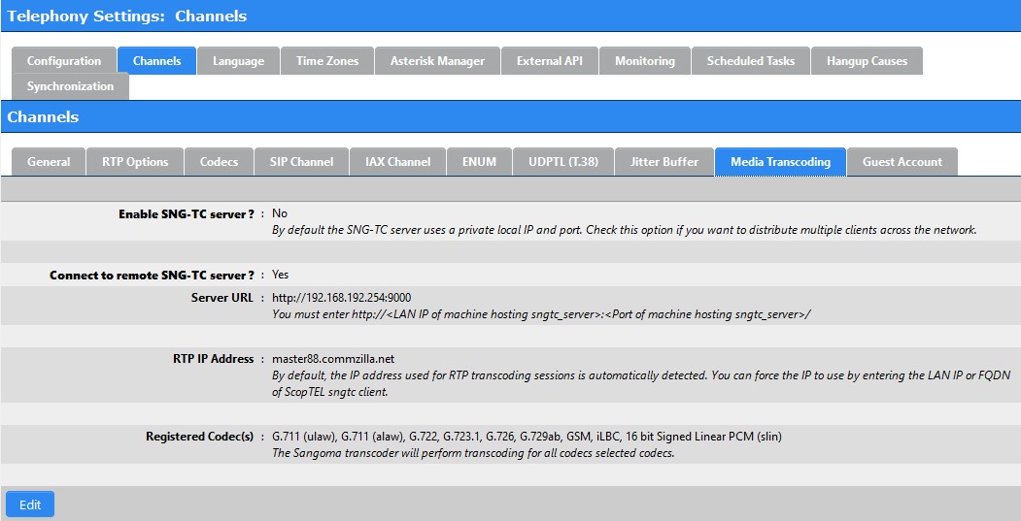The height and width of the screenshot is (521, 1021).
Task: Open the Jitter Buffer sub-tab
Action: (x=664, y=162)
